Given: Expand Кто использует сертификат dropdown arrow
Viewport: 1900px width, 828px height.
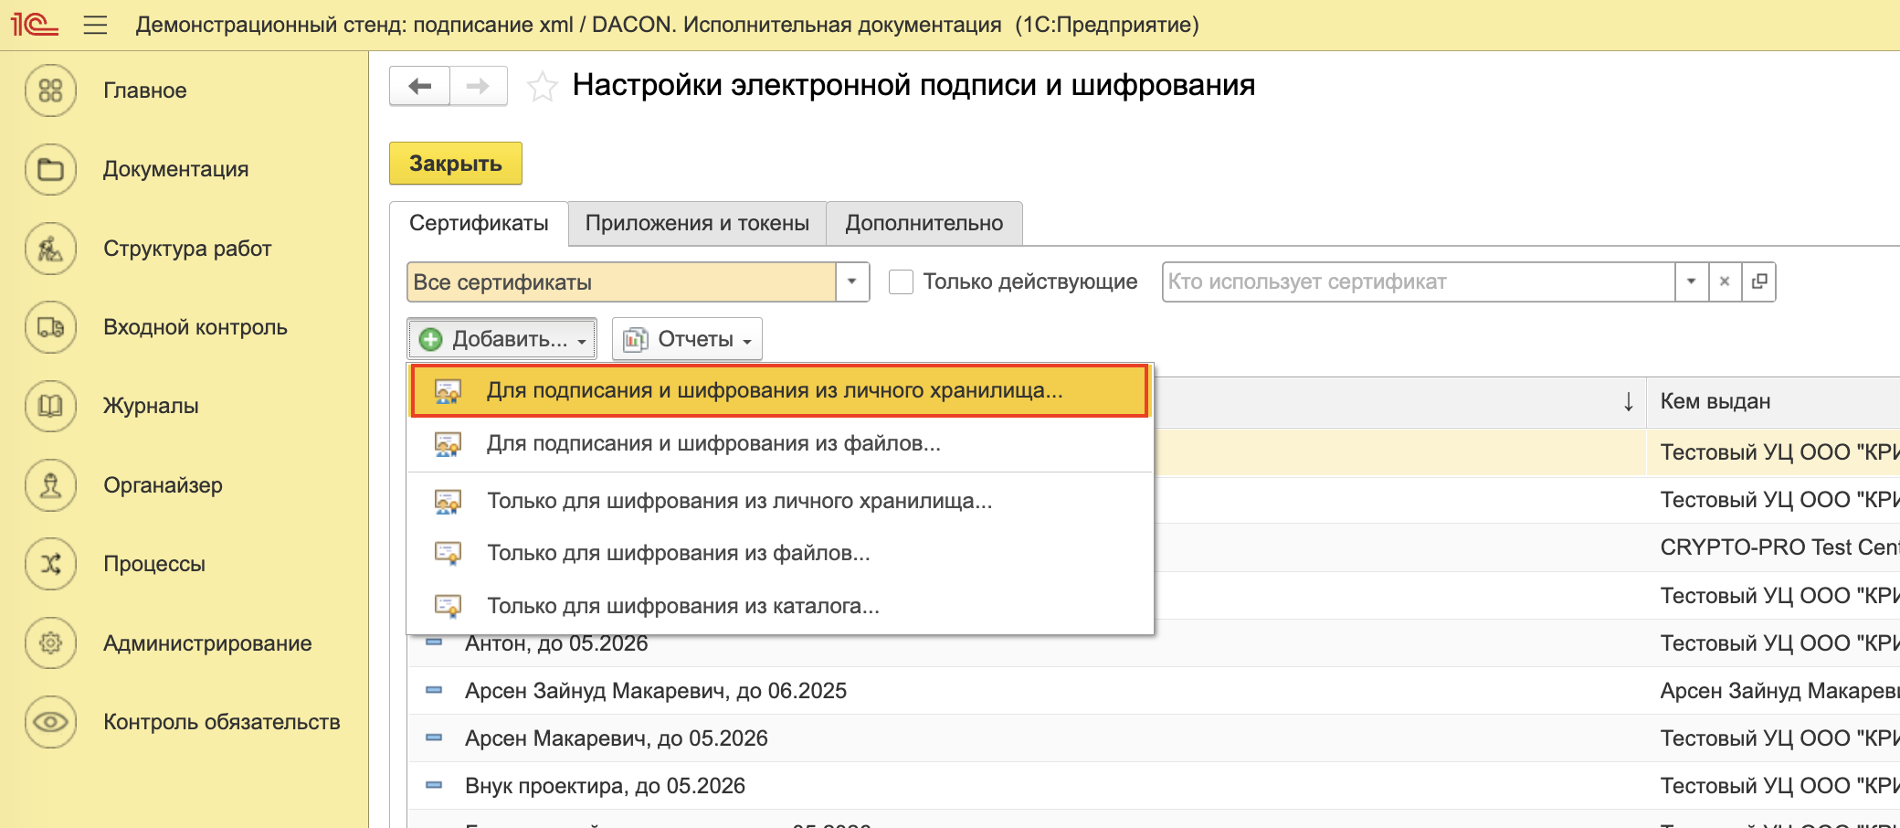Looking at the screenshot, I should tap(1691, 281).
